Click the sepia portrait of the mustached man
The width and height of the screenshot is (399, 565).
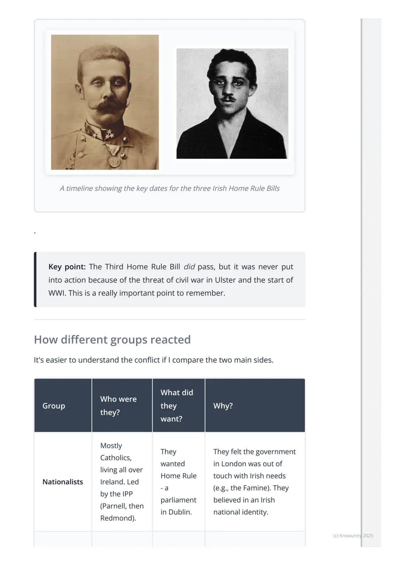[x=105, y=102]
